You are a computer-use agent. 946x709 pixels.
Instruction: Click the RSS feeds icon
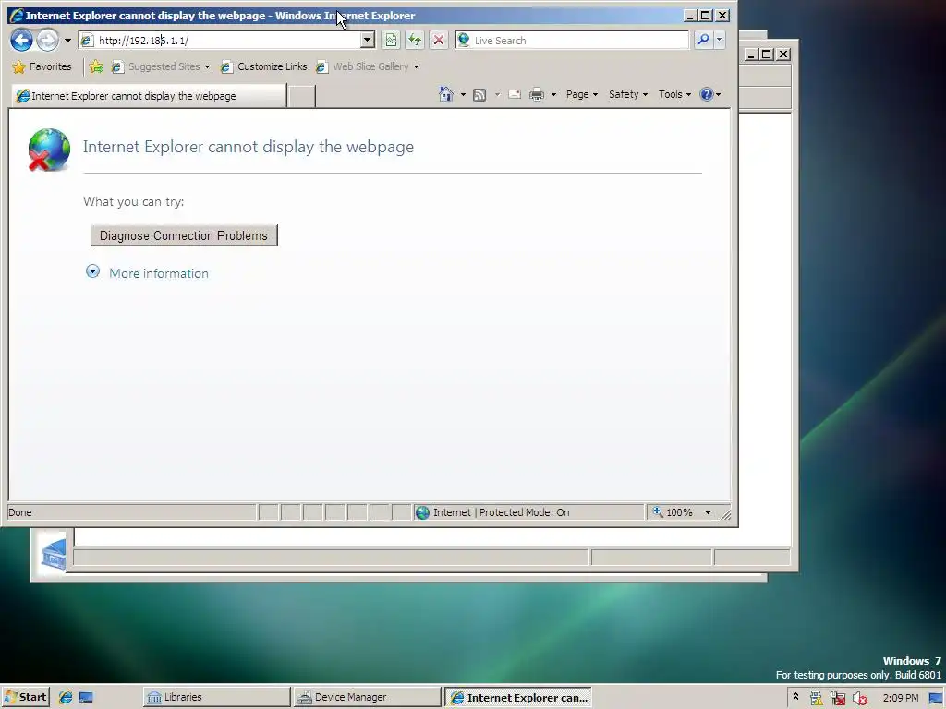point(479,95)
